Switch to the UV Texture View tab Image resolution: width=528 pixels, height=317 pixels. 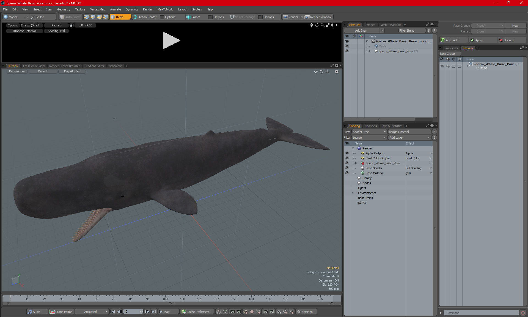point(34,66)
